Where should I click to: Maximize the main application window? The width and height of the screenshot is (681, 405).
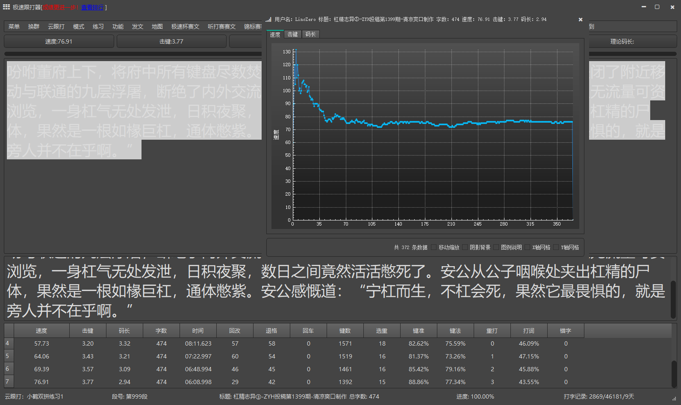point(657,7)
